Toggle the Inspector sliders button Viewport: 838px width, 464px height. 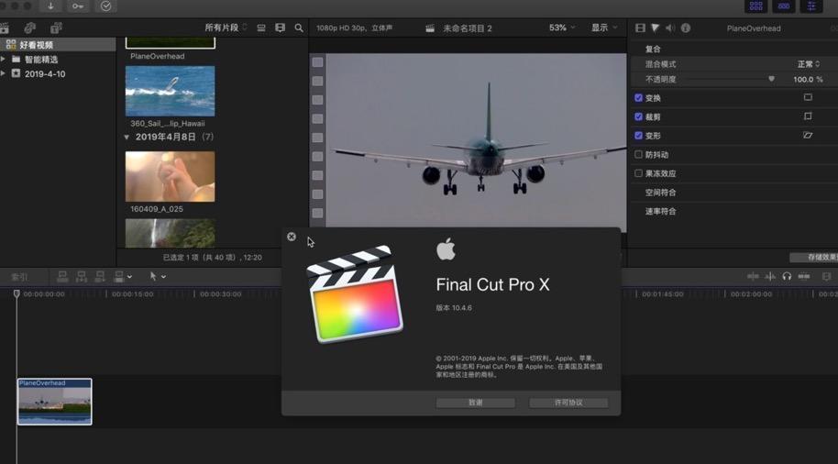[x=811, y=6]
